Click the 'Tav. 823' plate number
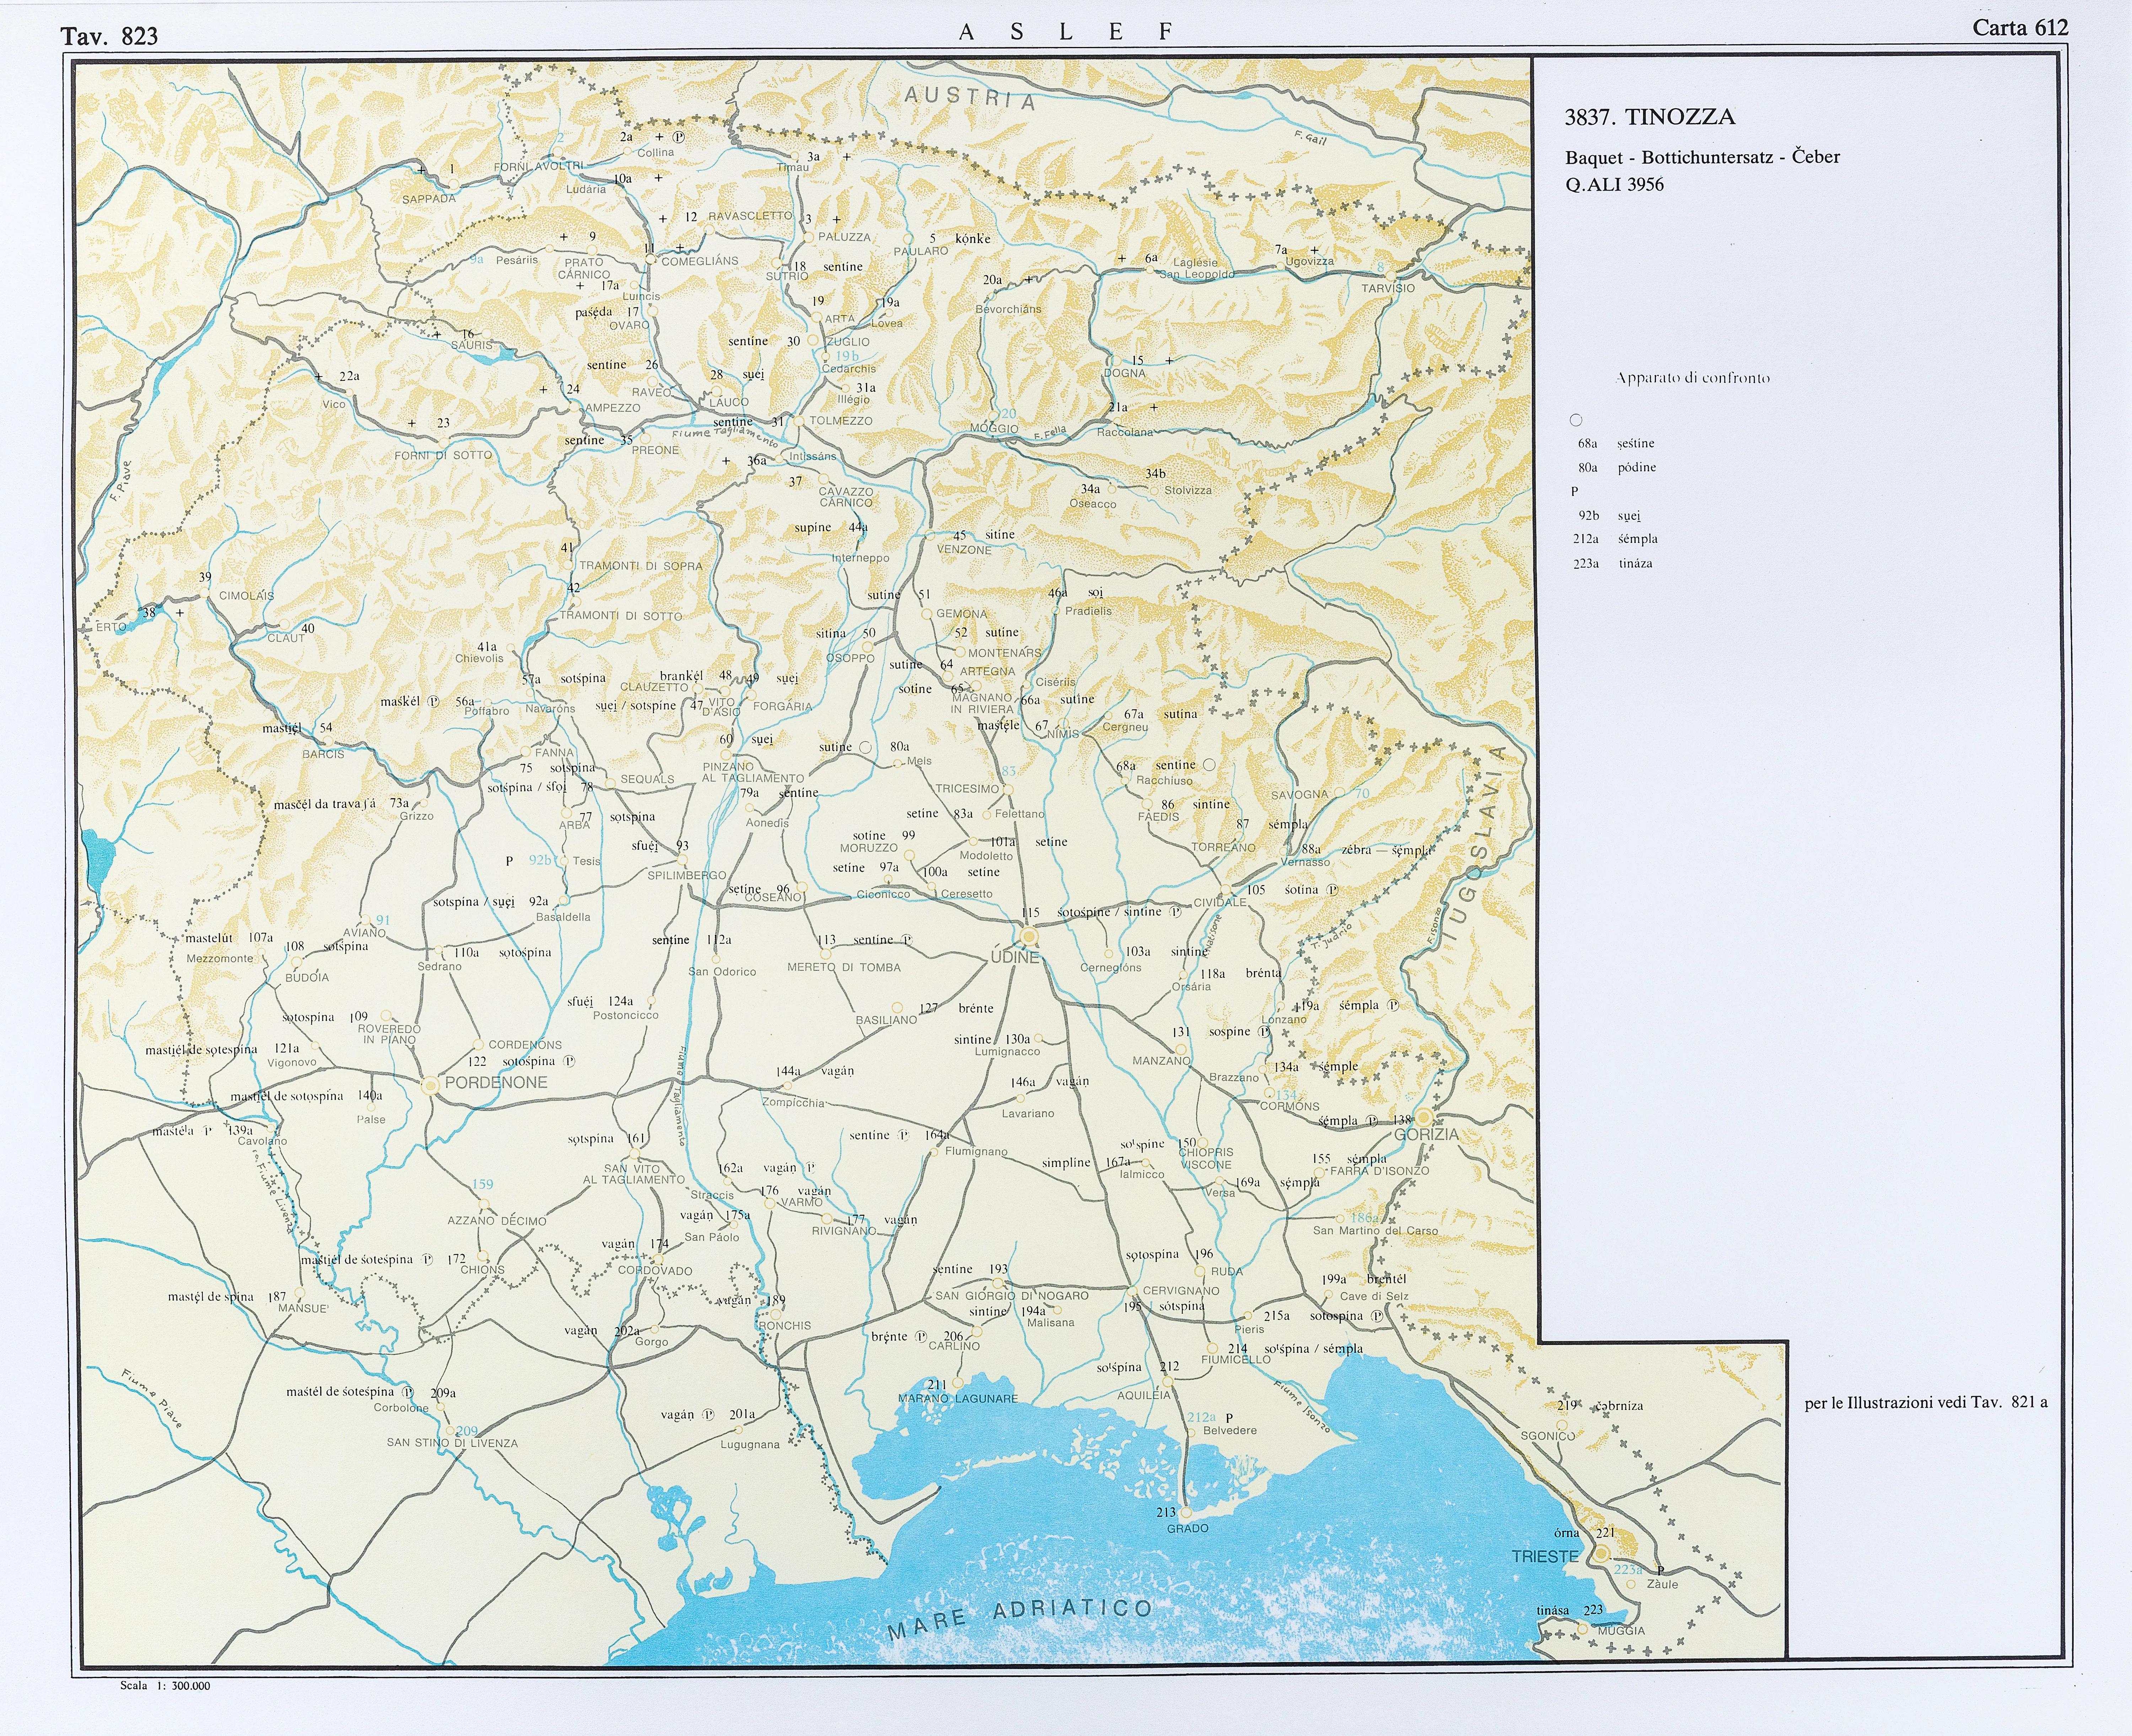This screenshot has height=1736, width=2132. [x=109, y=36]
